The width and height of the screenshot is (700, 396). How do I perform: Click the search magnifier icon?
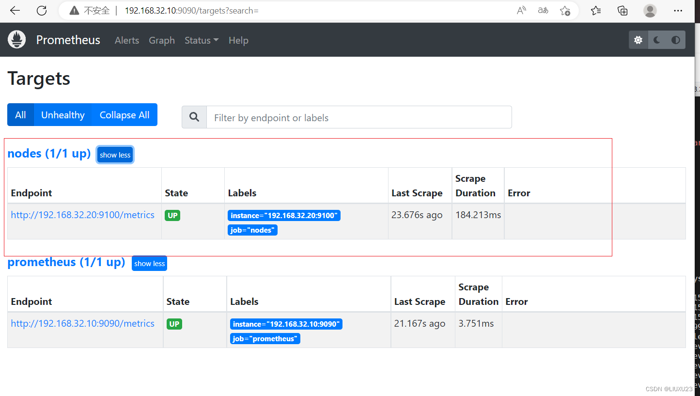(194, 117)
